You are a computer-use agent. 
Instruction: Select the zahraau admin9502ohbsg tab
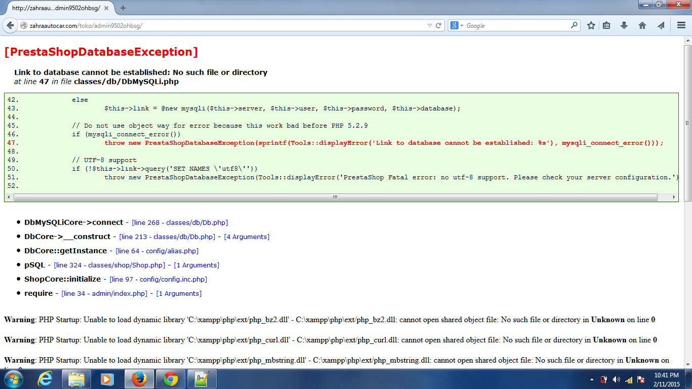coord(56,8)
